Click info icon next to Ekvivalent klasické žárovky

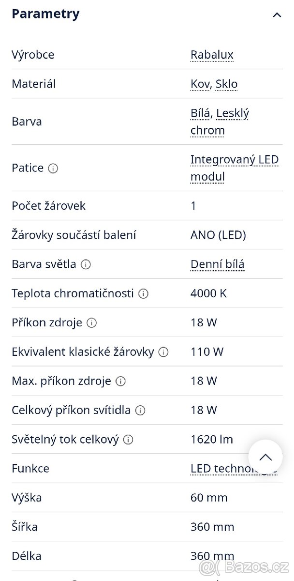click(163, 352)
